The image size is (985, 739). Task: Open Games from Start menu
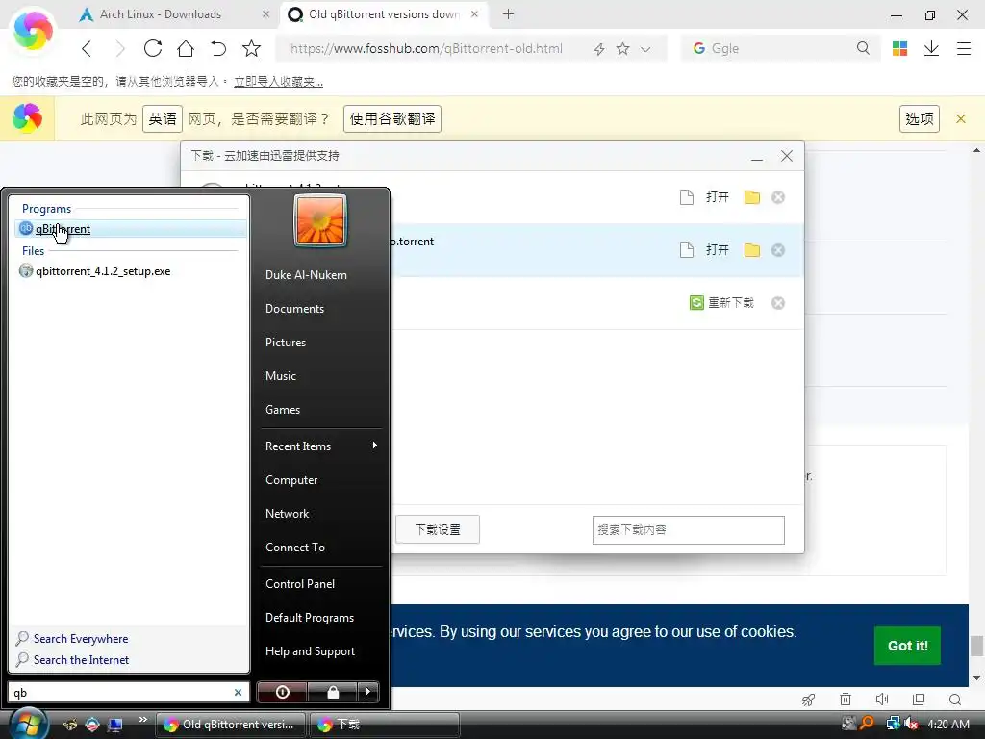pyautogui.click(x=283, y=410)
